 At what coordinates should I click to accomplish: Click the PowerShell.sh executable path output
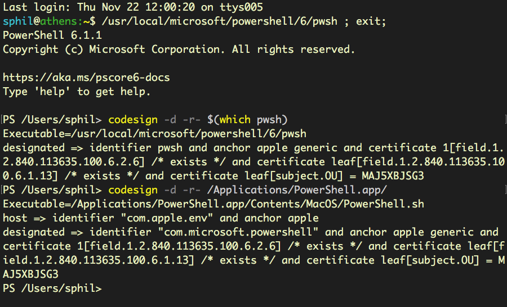pyautogui.click(x=214, y=204)
